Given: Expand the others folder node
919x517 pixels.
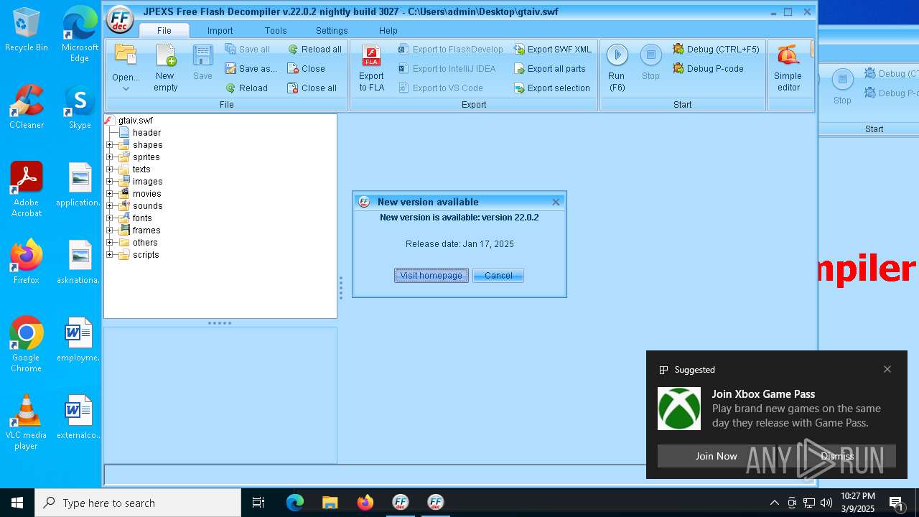Looking at the screenshot, I should (110, 243).
